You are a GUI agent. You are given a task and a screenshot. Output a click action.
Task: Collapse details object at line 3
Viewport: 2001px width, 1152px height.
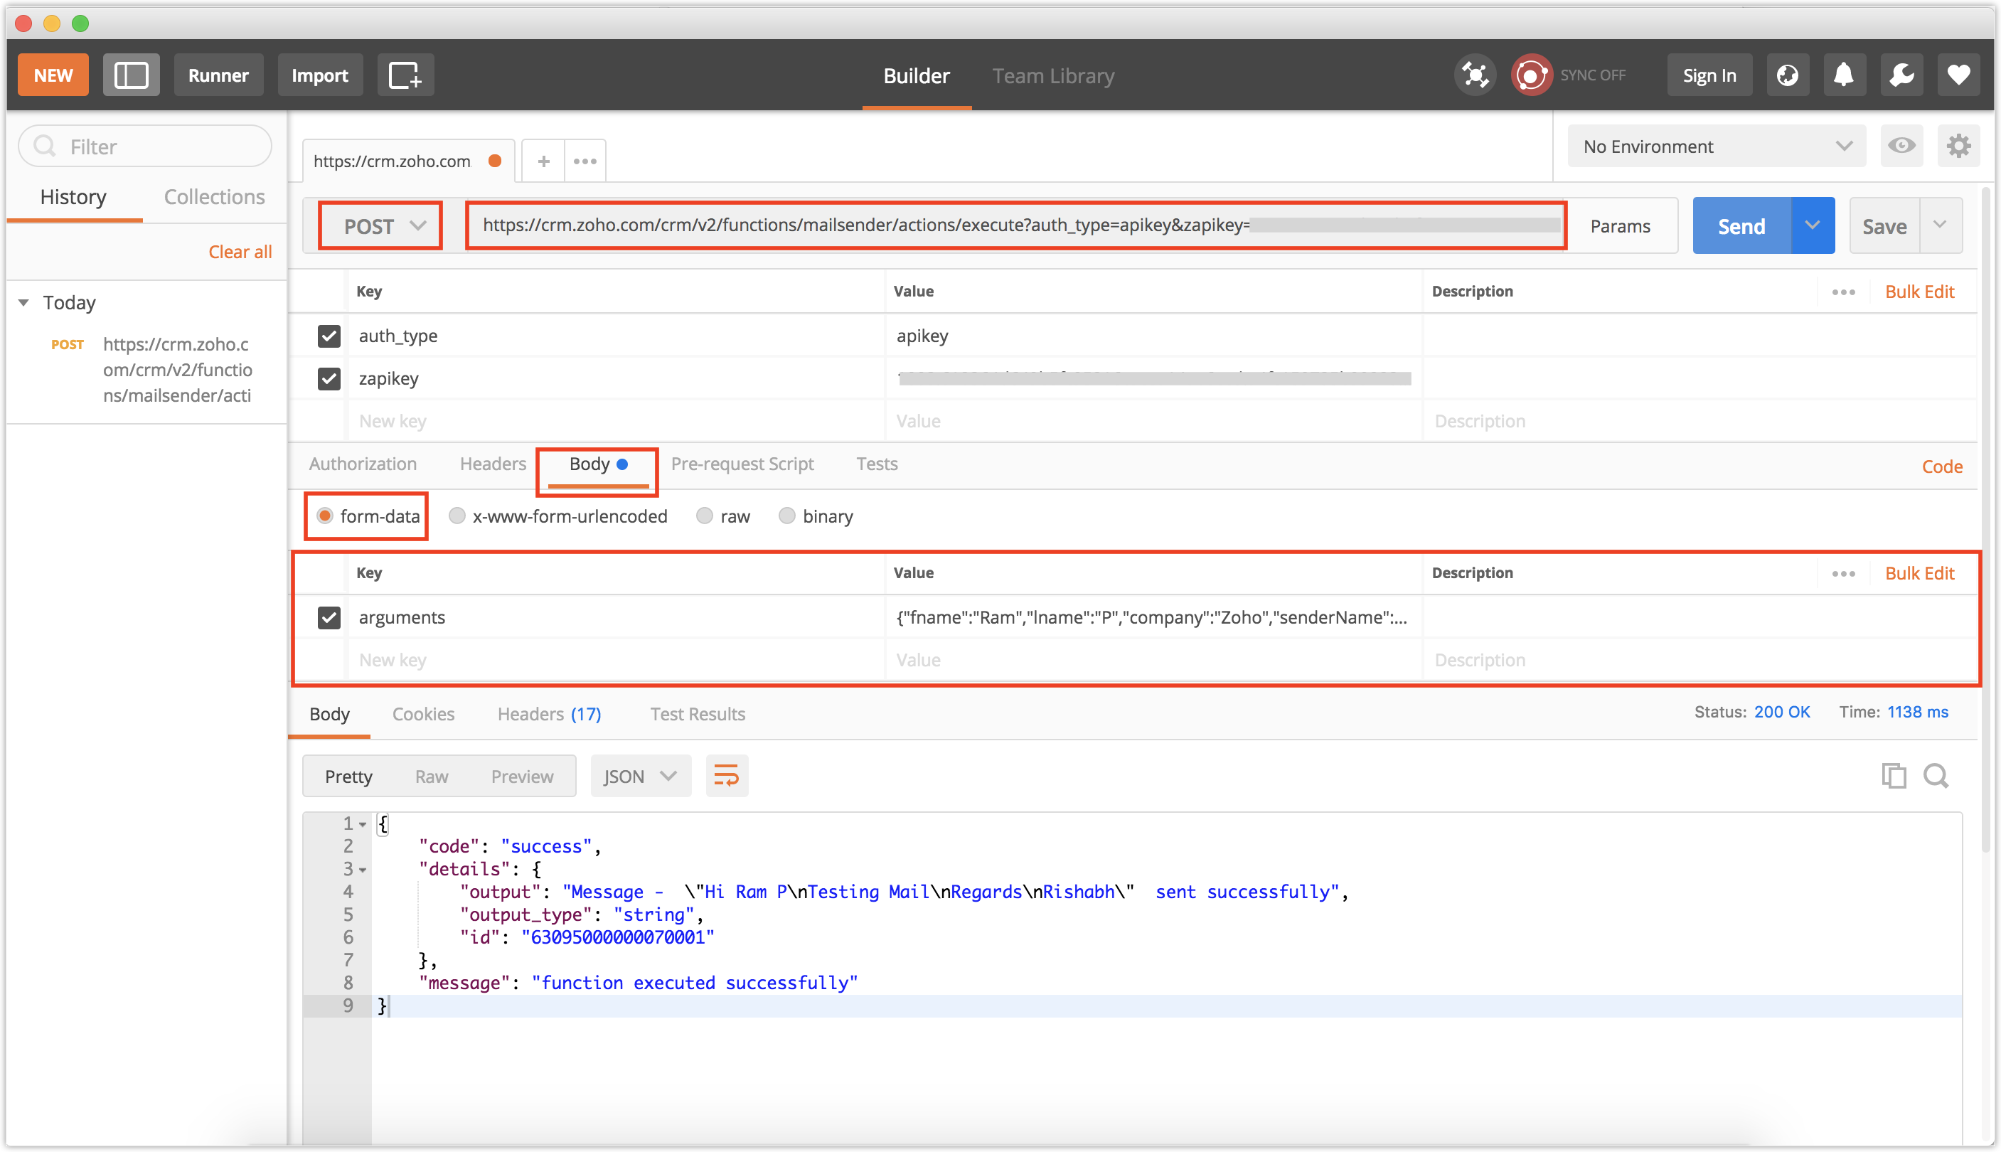point(363,870)
